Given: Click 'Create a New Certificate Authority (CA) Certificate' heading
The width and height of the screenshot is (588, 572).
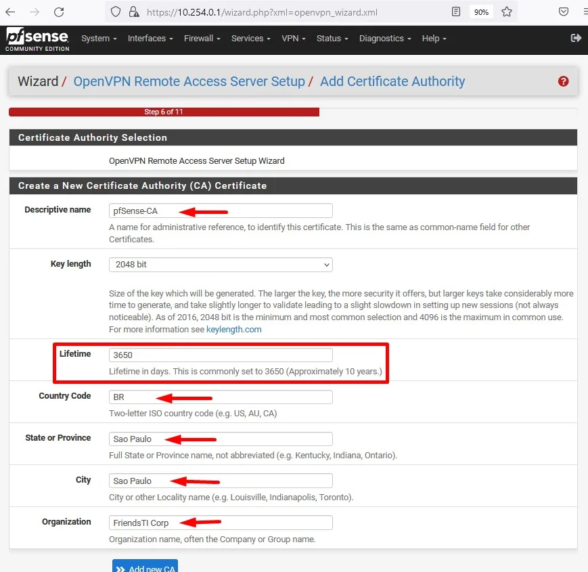Looking at the screenshot, I should [x=143, y=185].
